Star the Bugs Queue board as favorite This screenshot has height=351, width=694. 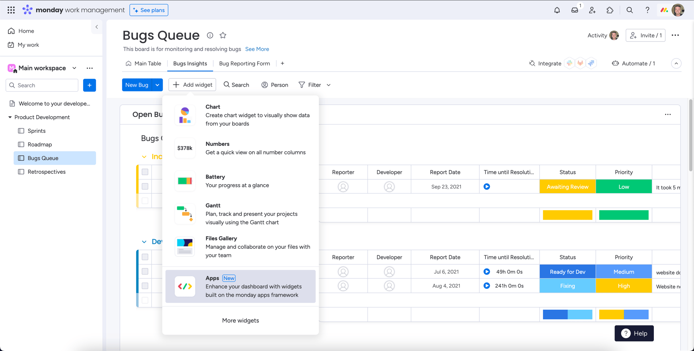[223, 35]
